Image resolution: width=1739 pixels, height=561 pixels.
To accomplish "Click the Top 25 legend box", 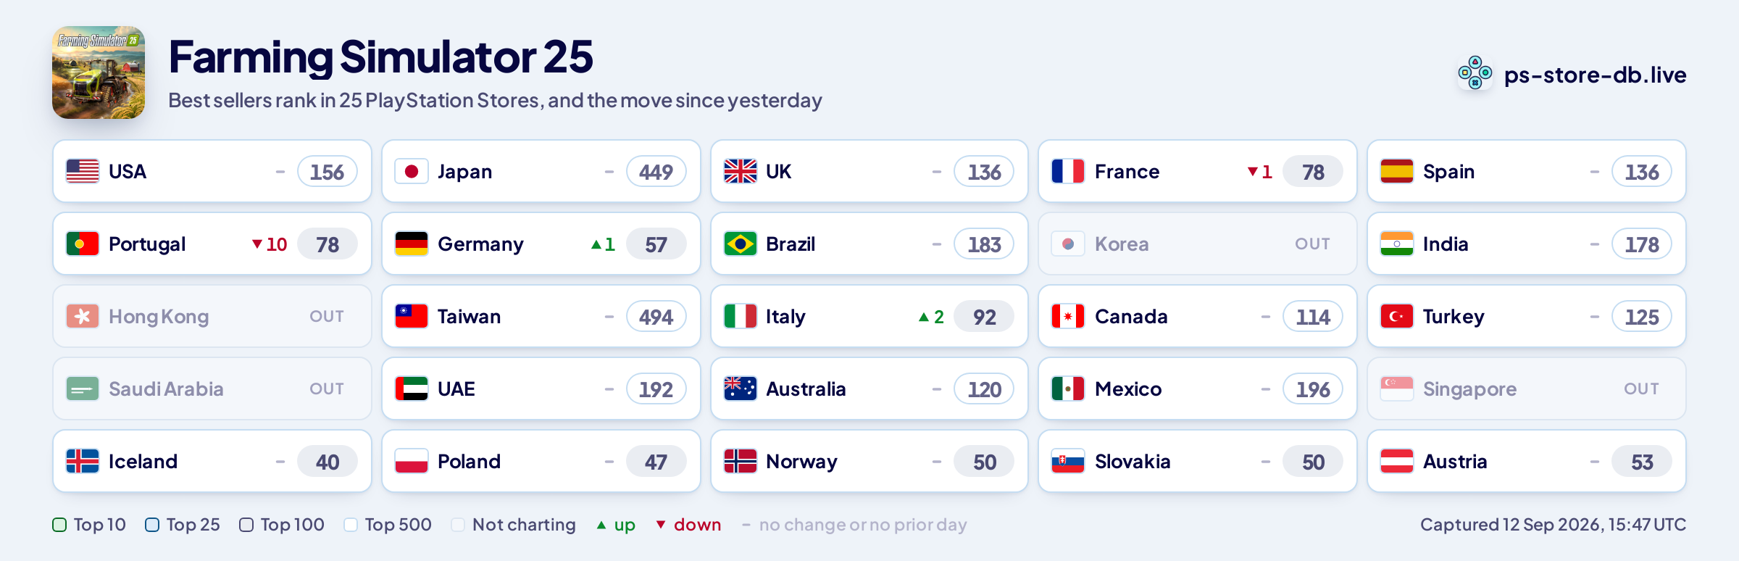I will pyautogui.click(x=152, y=525).
